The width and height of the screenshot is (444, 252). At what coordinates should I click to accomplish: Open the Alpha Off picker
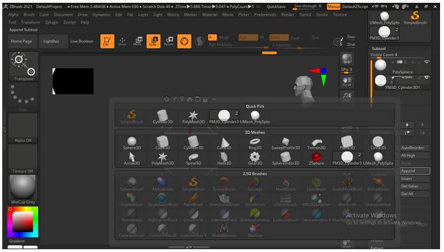tap(23, 128)
